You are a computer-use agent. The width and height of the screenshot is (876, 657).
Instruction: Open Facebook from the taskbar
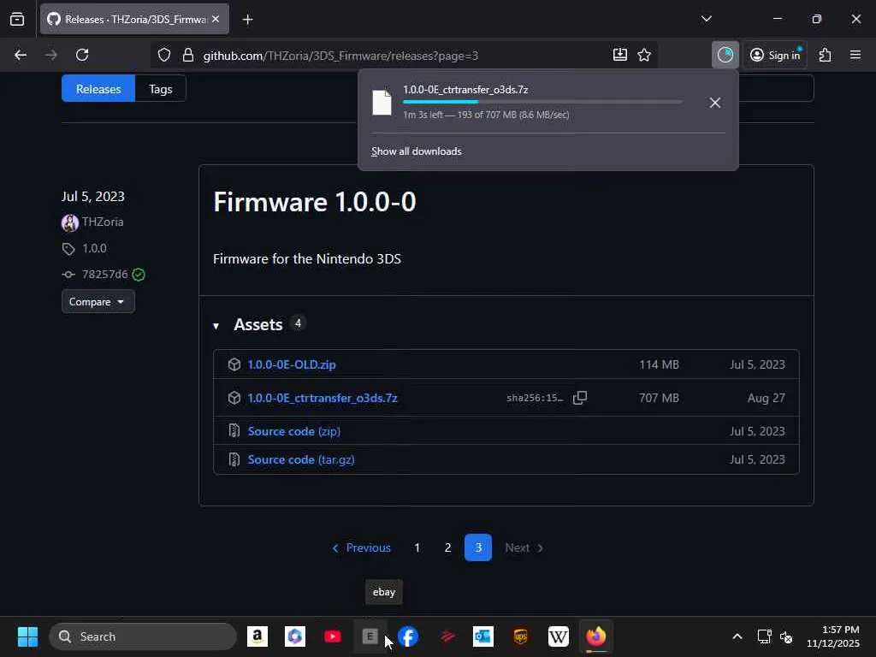click(x=408, y=636)
